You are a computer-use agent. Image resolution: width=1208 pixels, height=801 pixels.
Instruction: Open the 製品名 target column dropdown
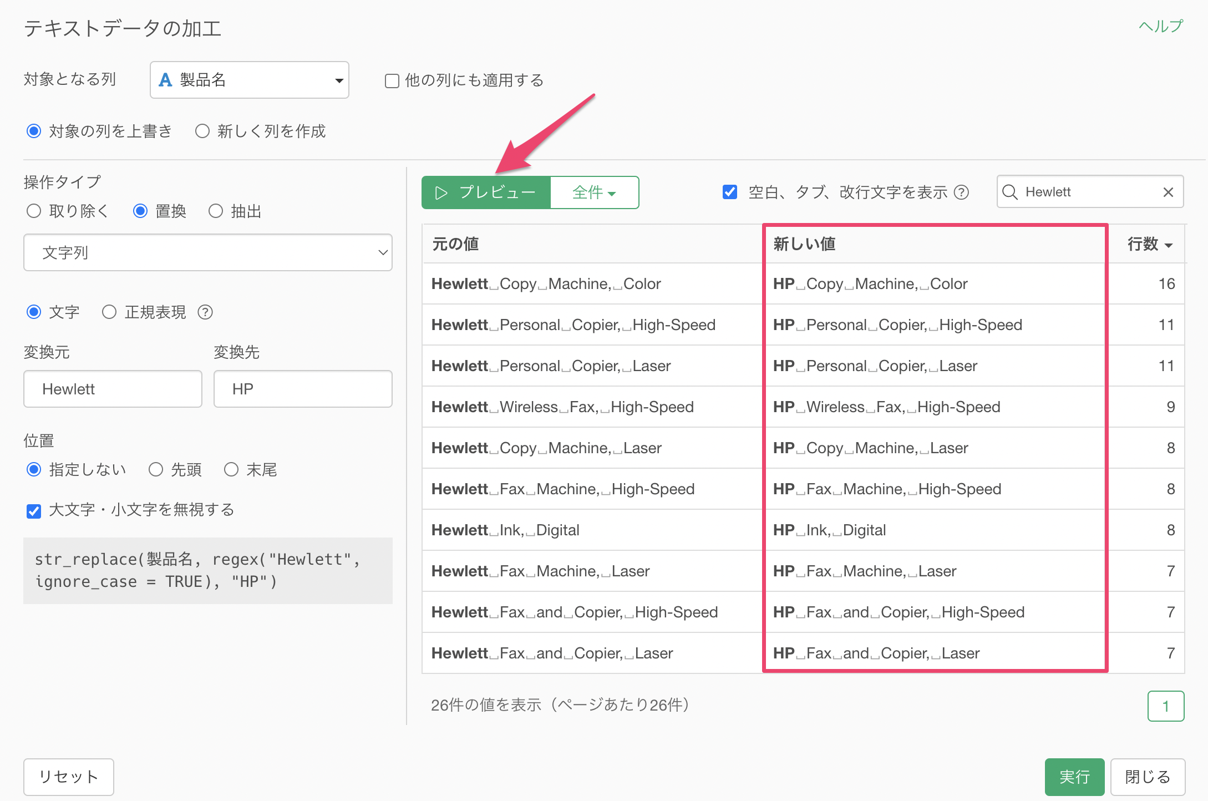click(x=250, y=80)
